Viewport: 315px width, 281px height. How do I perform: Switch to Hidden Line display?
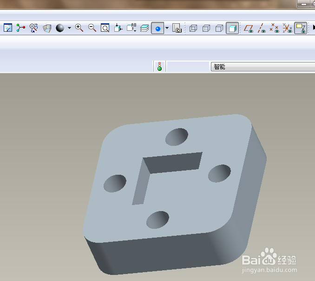click(x=206, y=28)
